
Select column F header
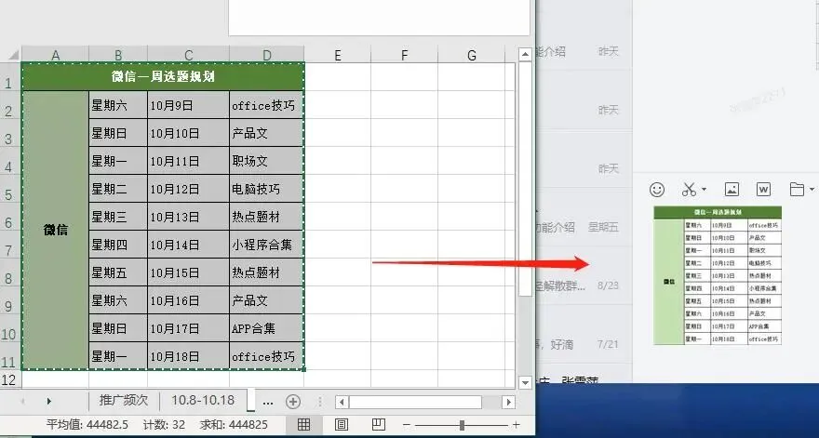(404, 55)
